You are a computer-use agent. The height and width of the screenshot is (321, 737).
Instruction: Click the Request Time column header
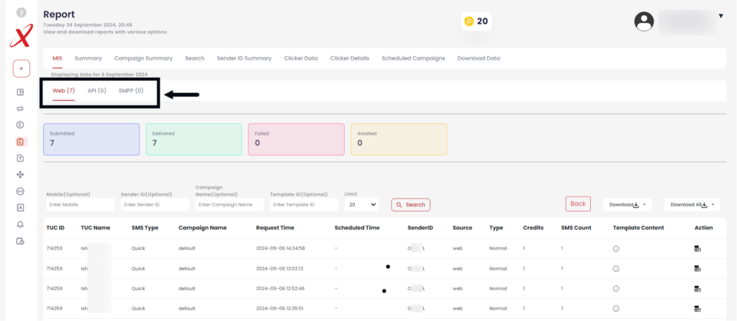click(x=275, y=228)
